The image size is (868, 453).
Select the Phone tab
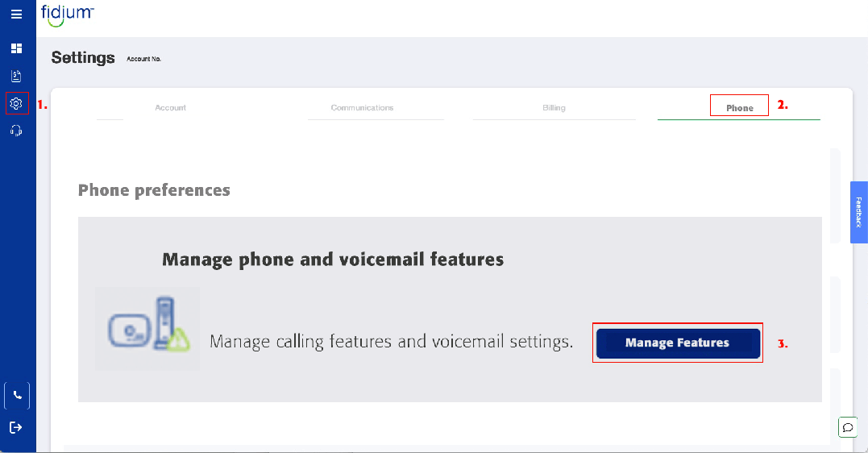739,108
